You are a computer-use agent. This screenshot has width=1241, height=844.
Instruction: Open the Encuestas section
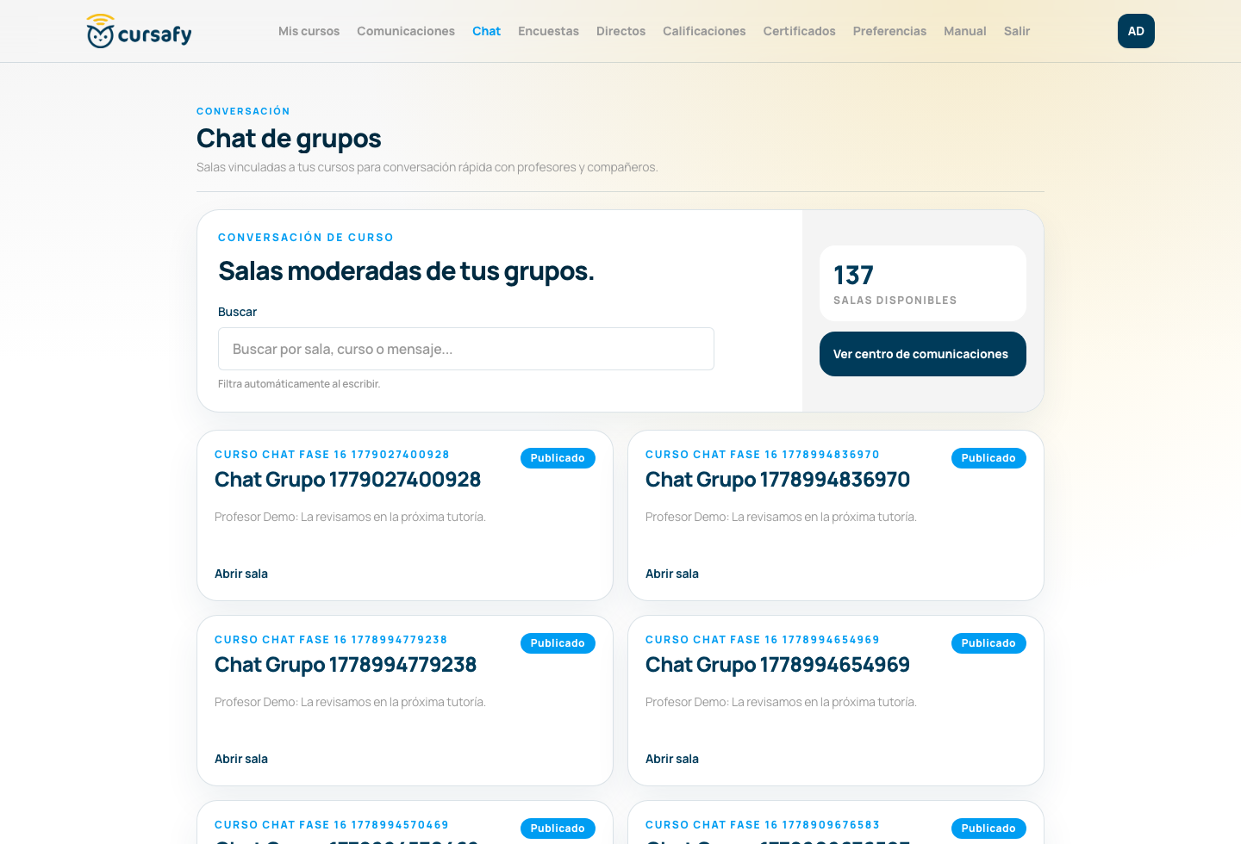click(548, 31)
